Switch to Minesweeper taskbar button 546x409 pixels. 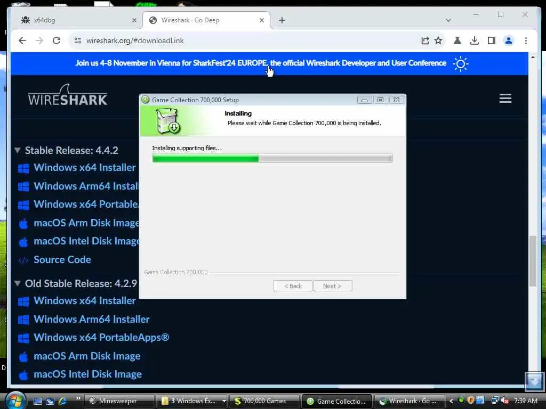point(120,401)
